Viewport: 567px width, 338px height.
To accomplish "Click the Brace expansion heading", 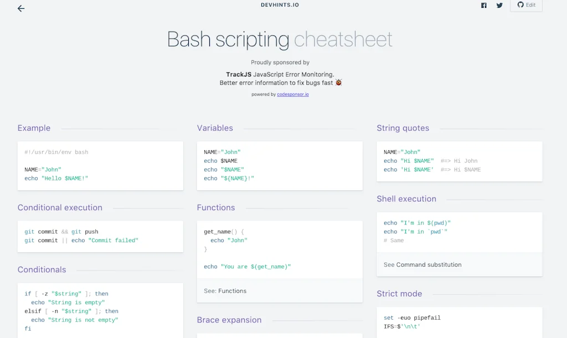I will click(x=229, y=320).
